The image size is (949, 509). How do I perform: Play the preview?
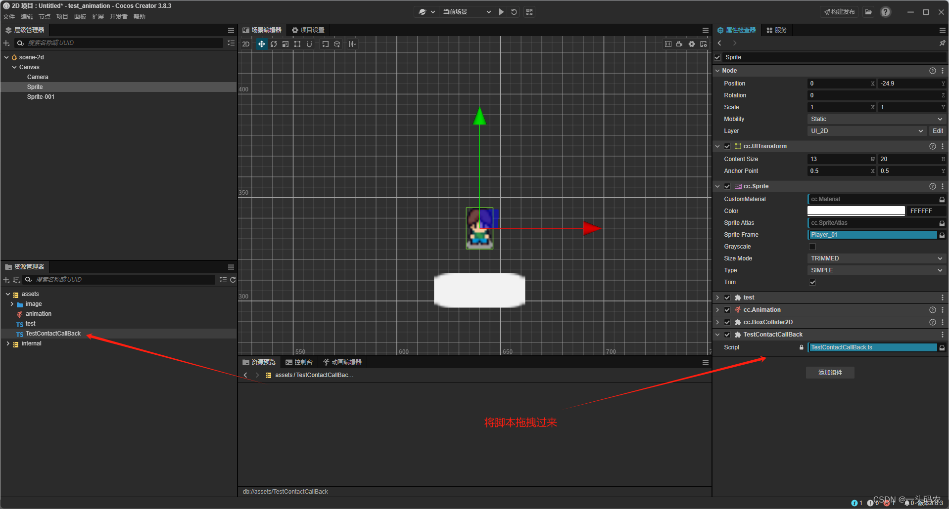tap(501, 12)
